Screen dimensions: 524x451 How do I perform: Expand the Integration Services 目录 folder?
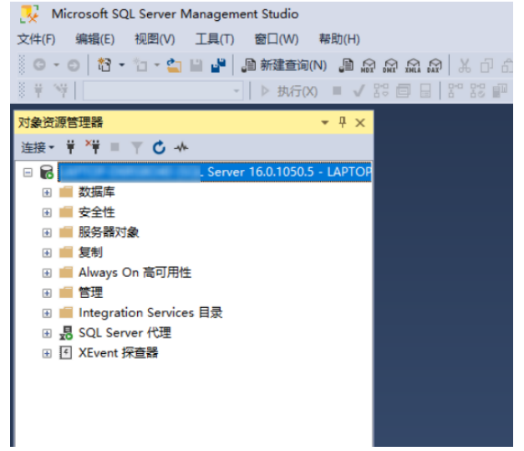(47, 313)
